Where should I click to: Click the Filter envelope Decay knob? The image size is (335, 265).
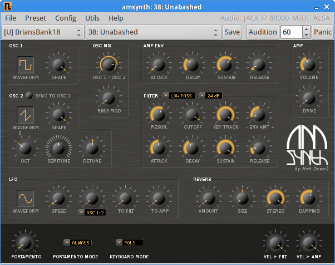(x=192, y=148)
